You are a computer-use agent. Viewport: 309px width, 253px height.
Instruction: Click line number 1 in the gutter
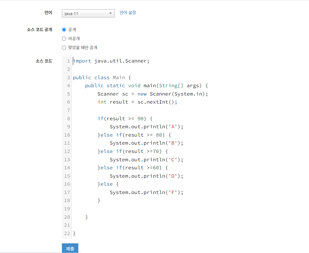(x=68, y=61)
